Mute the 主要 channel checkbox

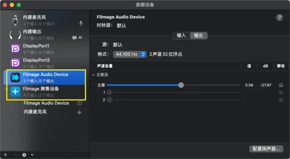pyautogui.click(x=281, y=85)
